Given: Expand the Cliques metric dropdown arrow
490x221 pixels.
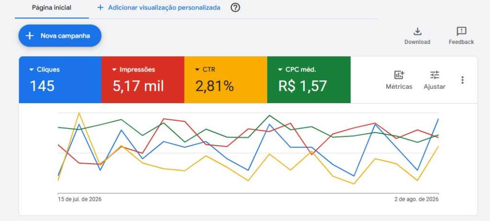Looking at the screenshot, I should point(31,70).
